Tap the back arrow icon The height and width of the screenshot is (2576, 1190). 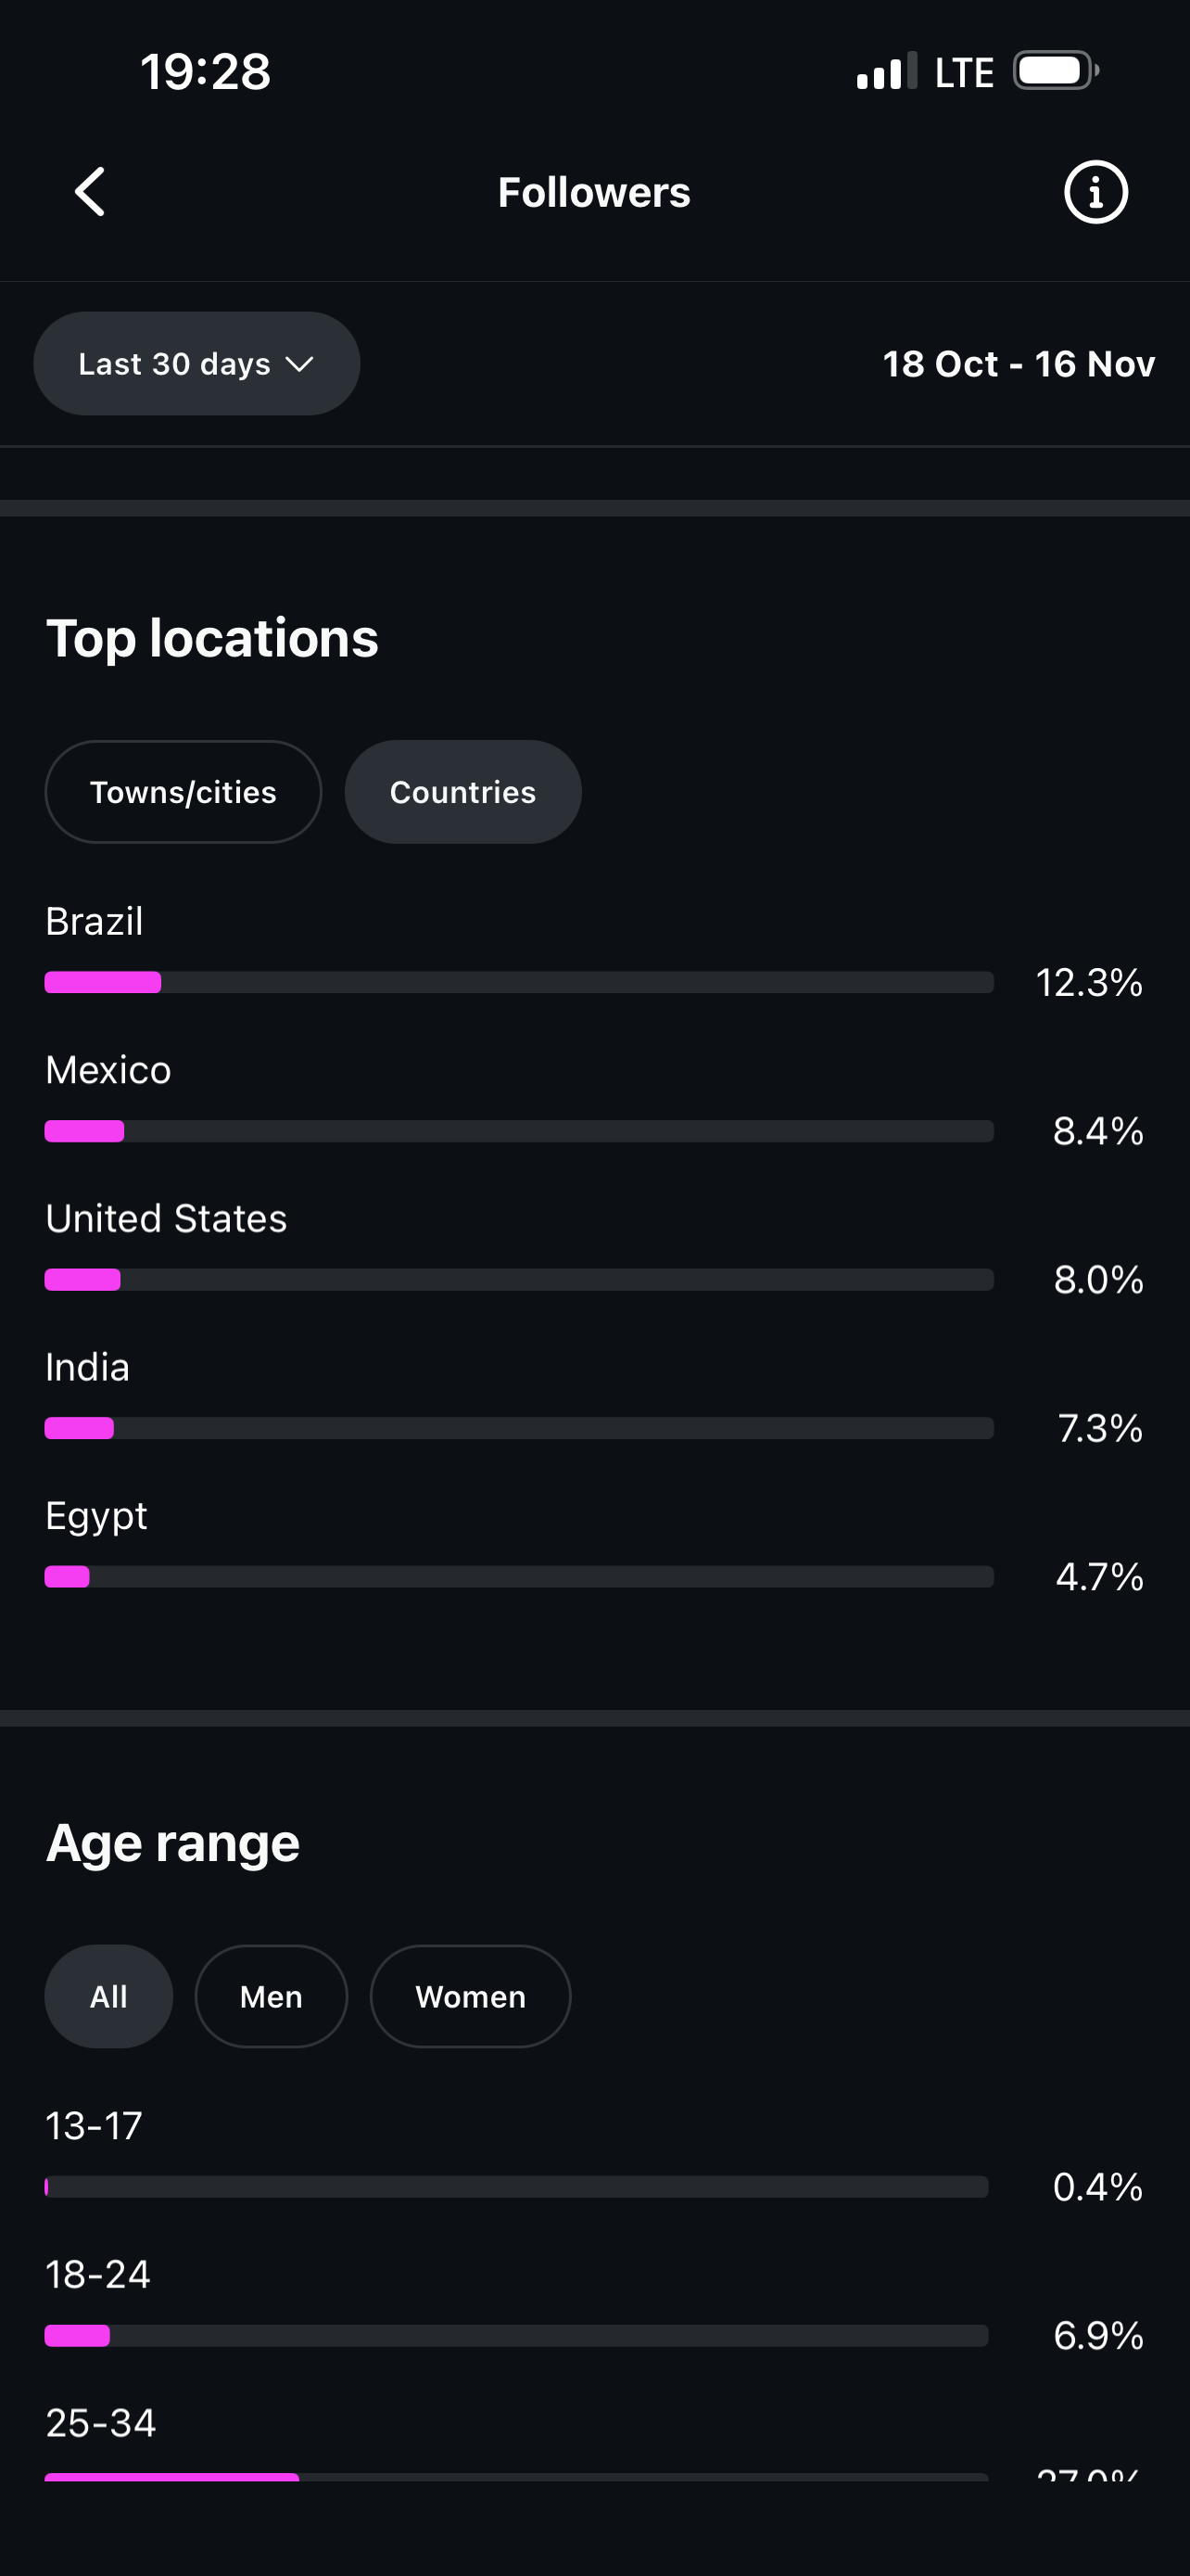point(90,192)
